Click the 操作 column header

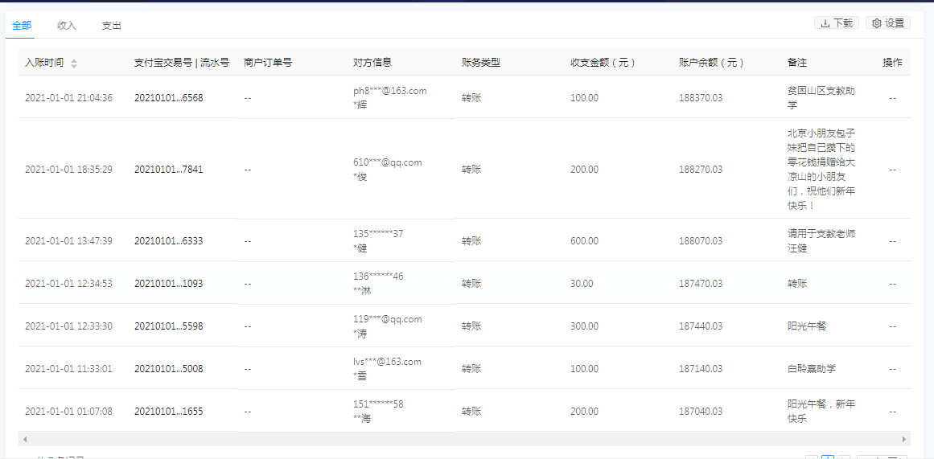(892, 63)
